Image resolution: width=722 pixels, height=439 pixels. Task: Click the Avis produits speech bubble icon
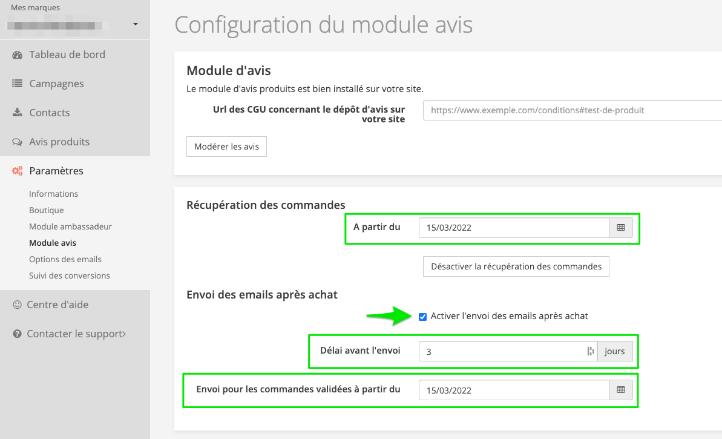17,142
